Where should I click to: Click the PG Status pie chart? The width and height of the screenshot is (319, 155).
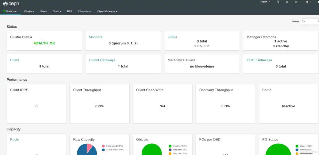coord(278,150)
